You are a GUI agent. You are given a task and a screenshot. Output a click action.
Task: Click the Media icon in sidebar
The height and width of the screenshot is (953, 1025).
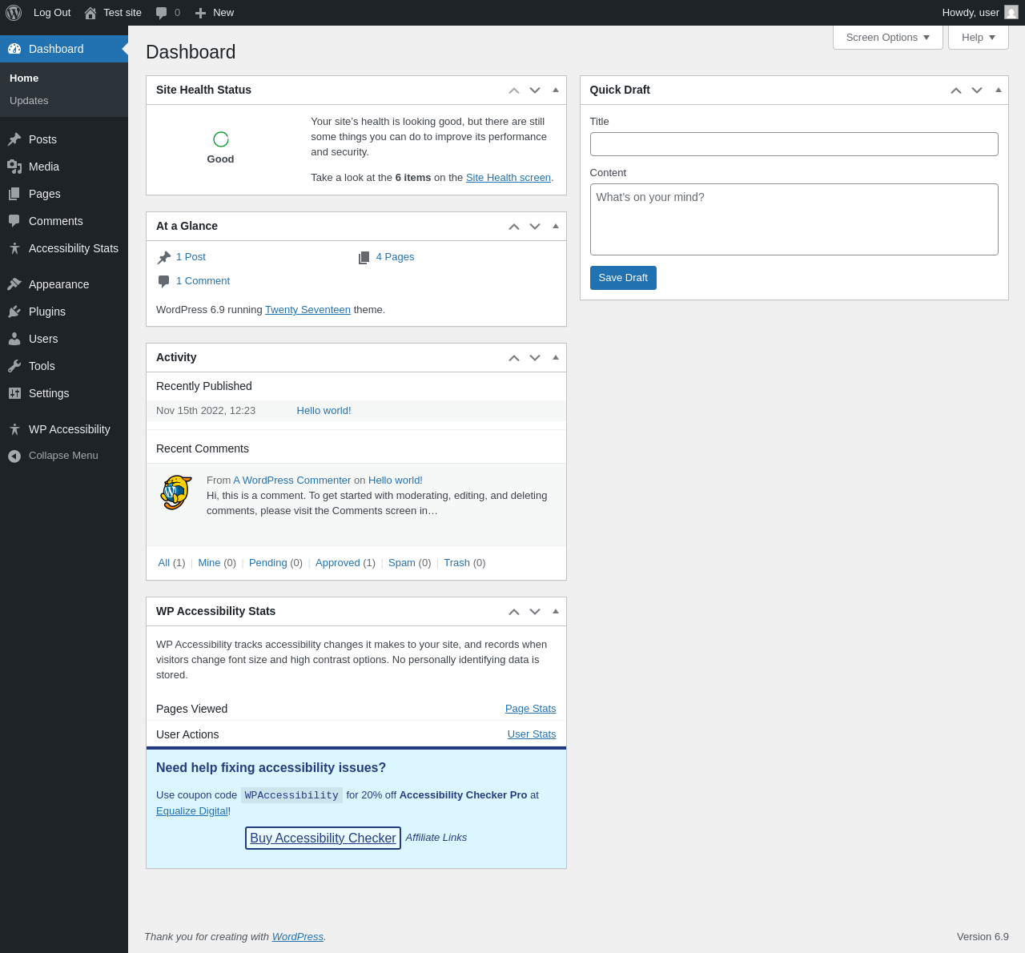click(14, 167)
